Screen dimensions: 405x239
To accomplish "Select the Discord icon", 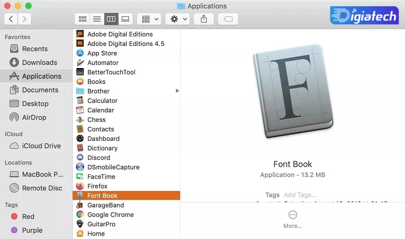I will pos(80,158).
